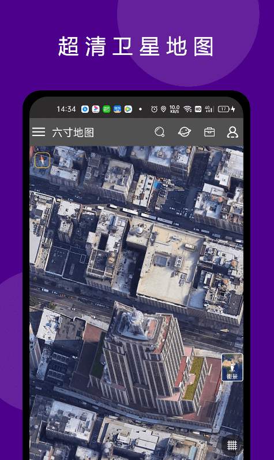Open the grid layers button
This screenshot has width=274, height=460.
pos(232,445)
